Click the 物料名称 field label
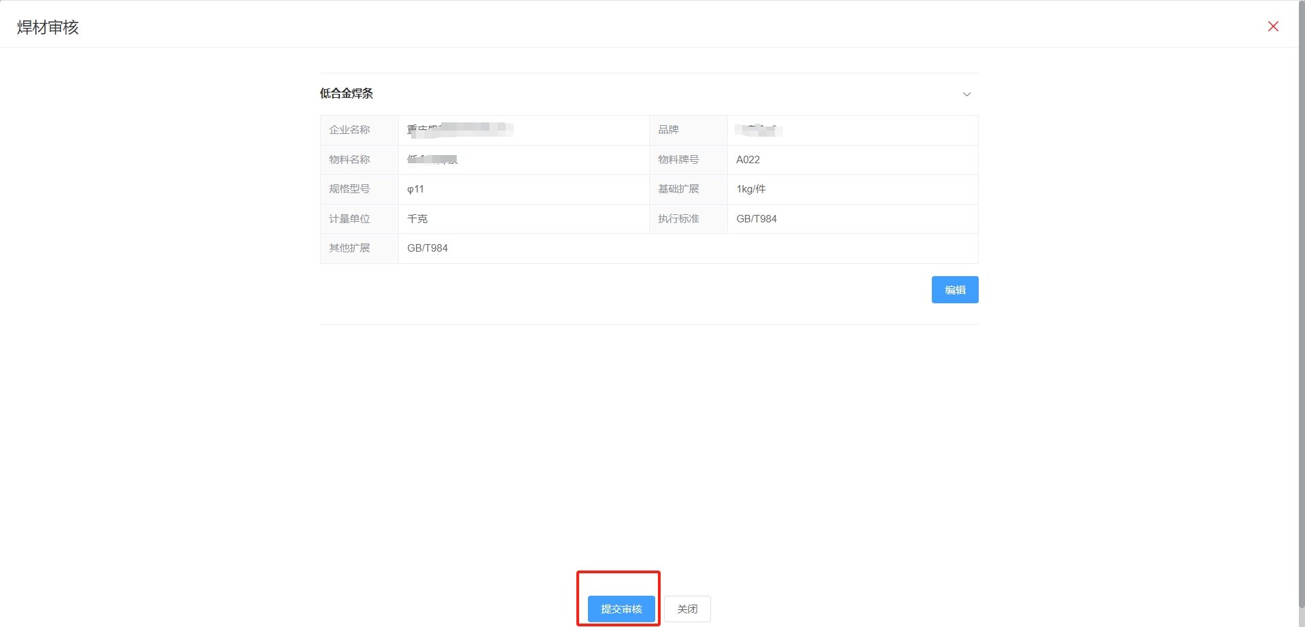1305x627 pixels. (349, 160)
